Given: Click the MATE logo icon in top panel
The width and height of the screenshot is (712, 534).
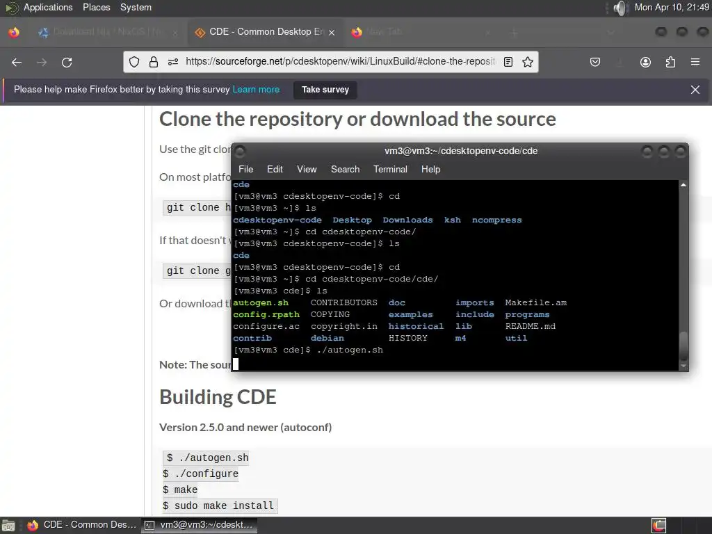Looking at the screenshot, I should [x=11, y=8].
